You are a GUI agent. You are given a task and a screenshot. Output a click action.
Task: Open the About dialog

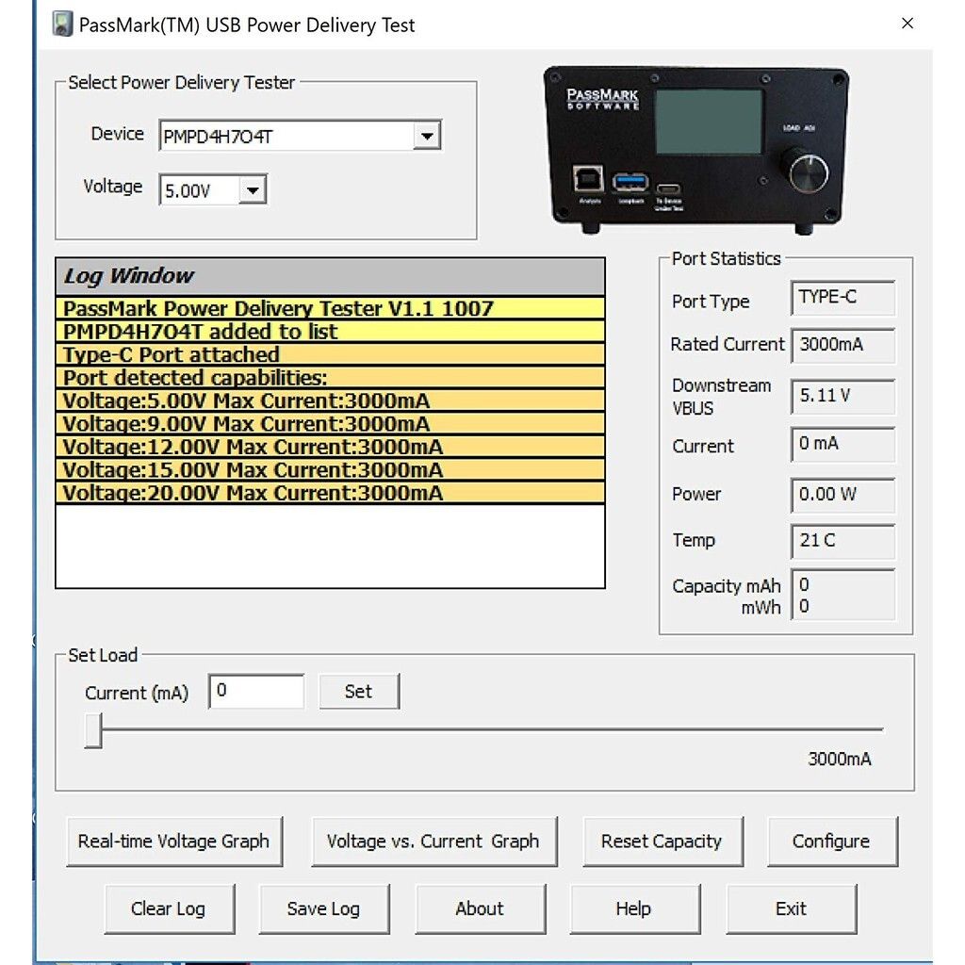(x=480, y=908)
